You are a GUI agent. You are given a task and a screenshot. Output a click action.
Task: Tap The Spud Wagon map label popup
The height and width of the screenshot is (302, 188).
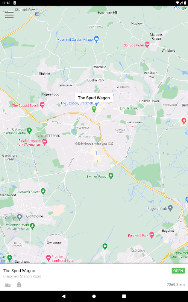tap(94, 98)
